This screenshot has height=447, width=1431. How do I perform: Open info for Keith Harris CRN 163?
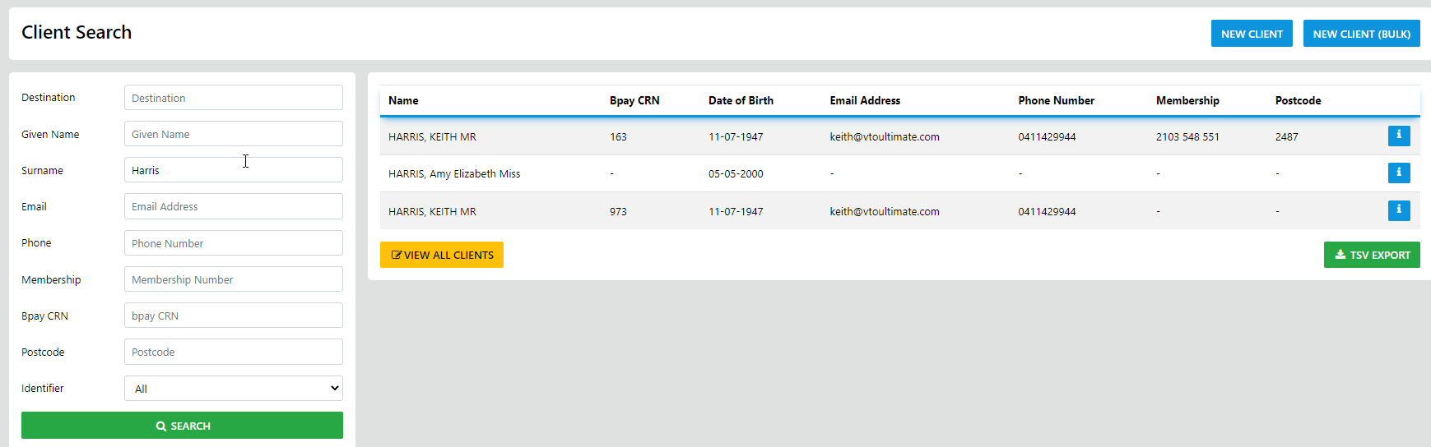(x=1398, y=136)
